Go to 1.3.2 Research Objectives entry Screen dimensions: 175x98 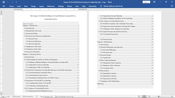(52, 41)
